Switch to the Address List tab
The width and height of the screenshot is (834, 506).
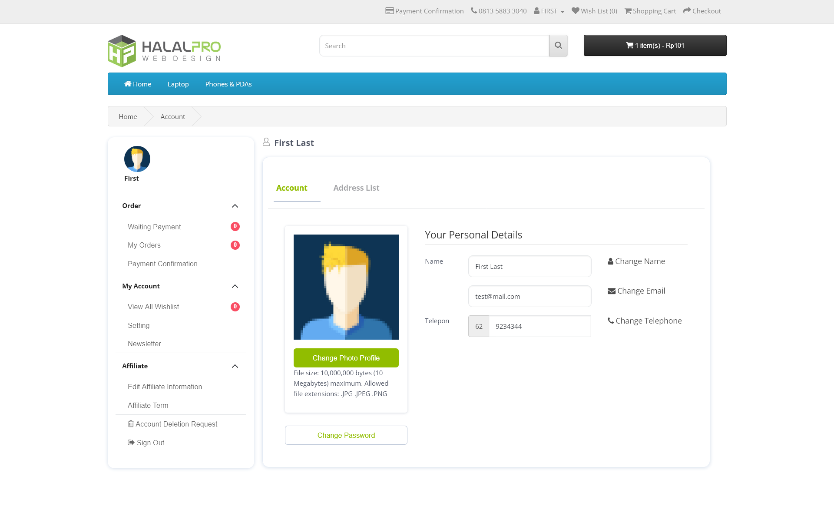356,188
